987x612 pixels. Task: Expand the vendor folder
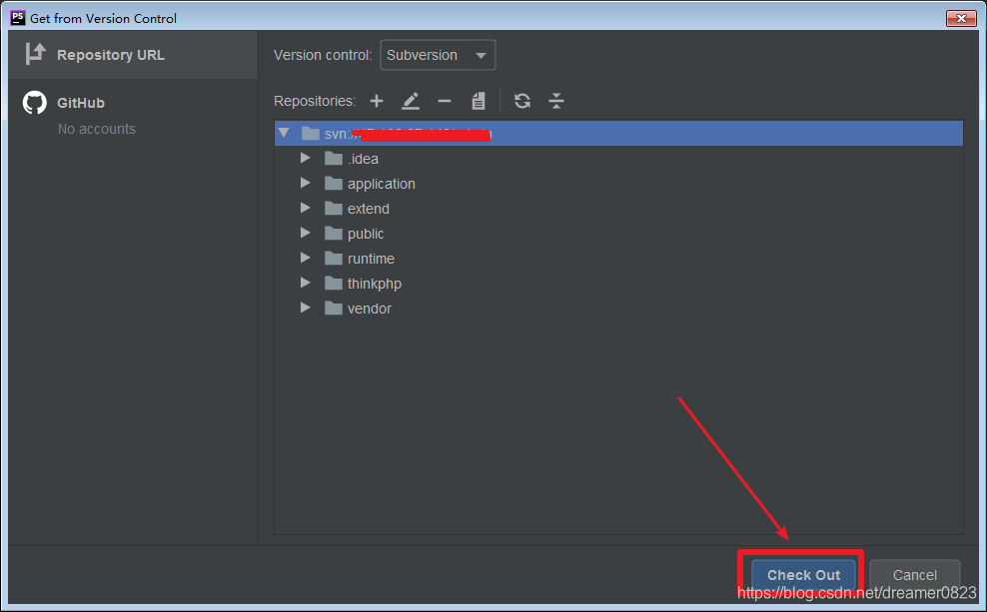306,307
